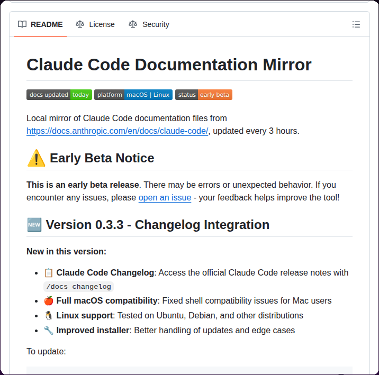
Task: Click the Claude Code Documentation Mirror heading
Action: [169, 65]
